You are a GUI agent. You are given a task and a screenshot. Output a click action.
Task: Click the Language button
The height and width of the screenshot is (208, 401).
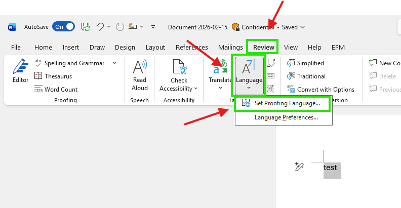click(x=249, y=75)
